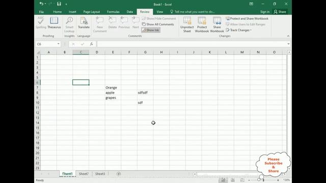Switch to the Data tab
Viewport: 326px width, 183px height.
(130, 12)
